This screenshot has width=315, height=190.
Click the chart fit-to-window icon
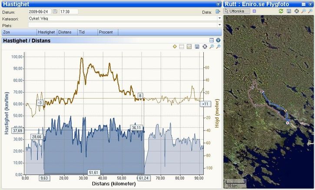(204, 47)
